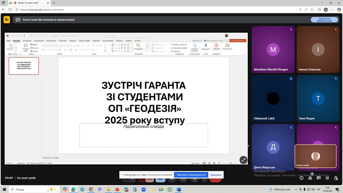Screen dimensions: 343x193
Task: Open the Activities grid icon
Action: pyautogui.click(x=327, y=178)
